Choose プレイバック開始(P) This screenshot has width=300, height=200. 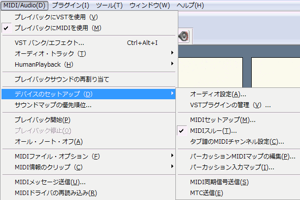88,120
